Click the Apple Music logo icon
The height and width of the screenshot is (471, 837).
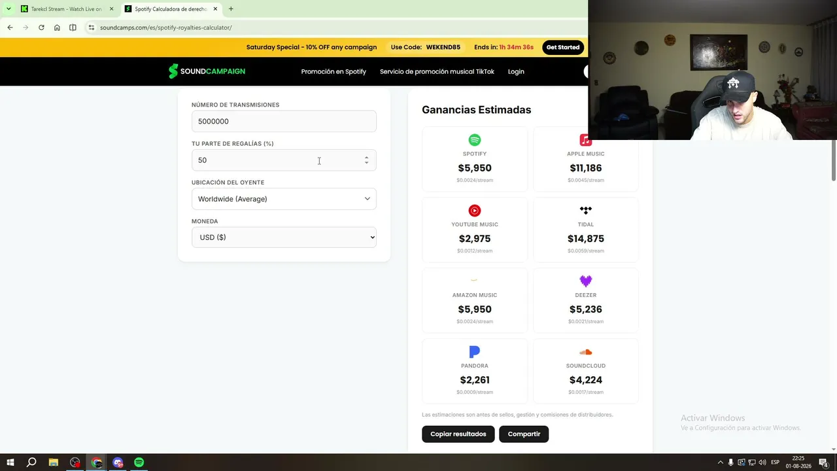[x=586, y=140]
